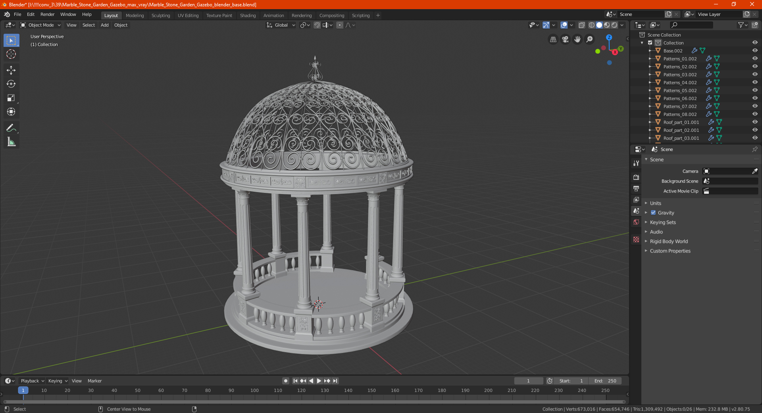Select the Annotate tool

click(x=11, y=128)
